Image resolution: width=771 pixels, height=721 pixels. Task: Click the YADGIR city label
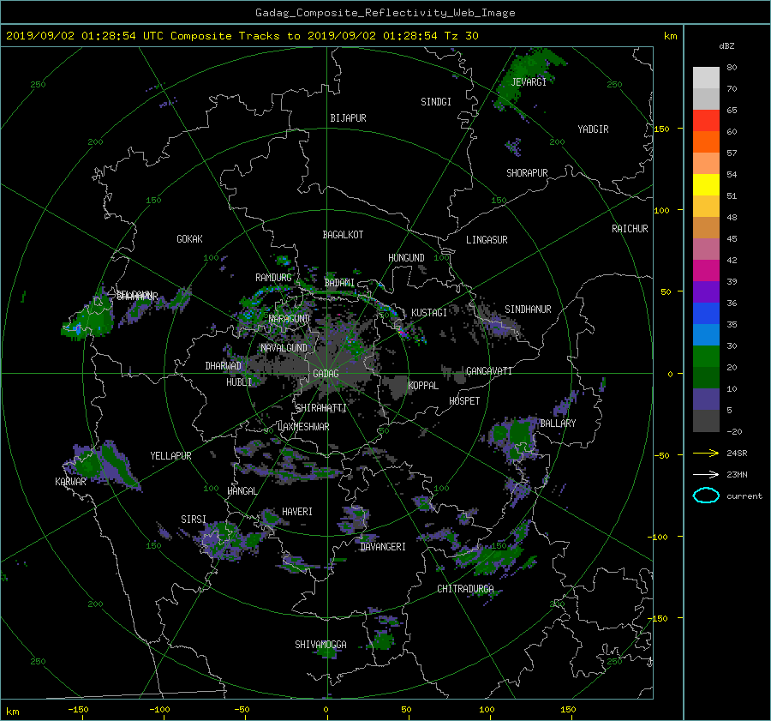point(593,129)
